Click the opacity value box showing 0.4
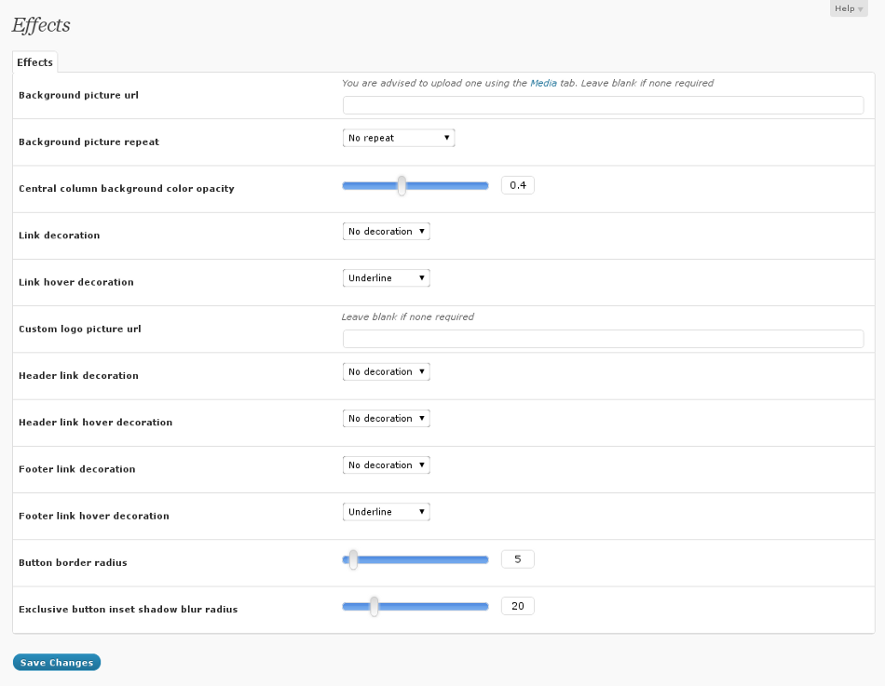885x686 pixels. point(518,185)
